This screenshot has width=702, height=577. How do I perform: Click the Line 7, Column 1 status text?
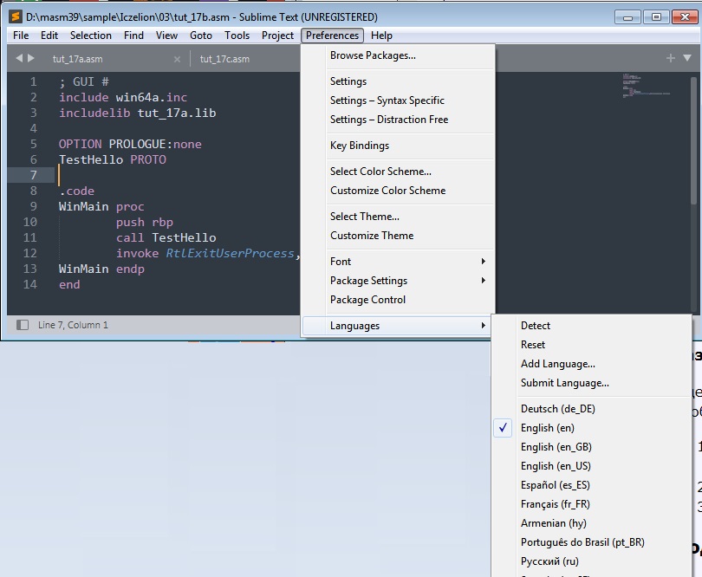[74, 326]
